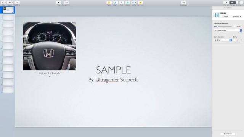This screenshot has width=244, height=137.
Task: Adjust the transition duration slider
Action: (223, 27)
